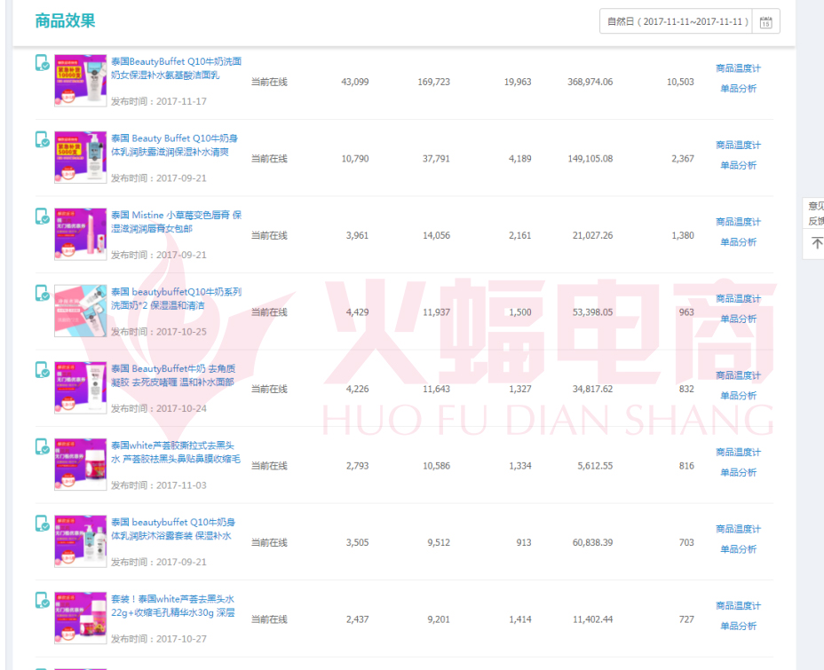Open thumbnail of 牛奶 去角质凝胶 product
The image size is (824, 670).
(x=81, y=388)
